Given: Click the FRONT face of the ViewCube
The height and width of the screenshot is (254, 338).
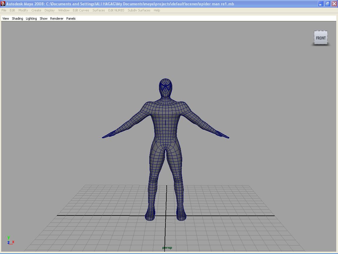Looking at the screenshot, I should pyautogui.click(x=321, y=38).
